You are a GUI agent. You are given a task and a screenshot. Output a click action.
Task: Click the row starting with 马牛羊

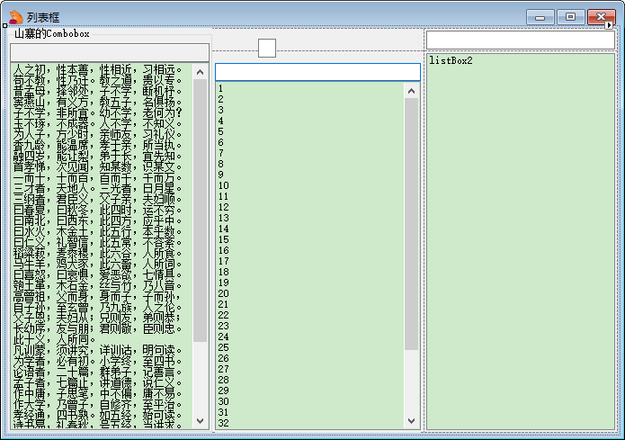pyautogui.click(x=102, y=264)
